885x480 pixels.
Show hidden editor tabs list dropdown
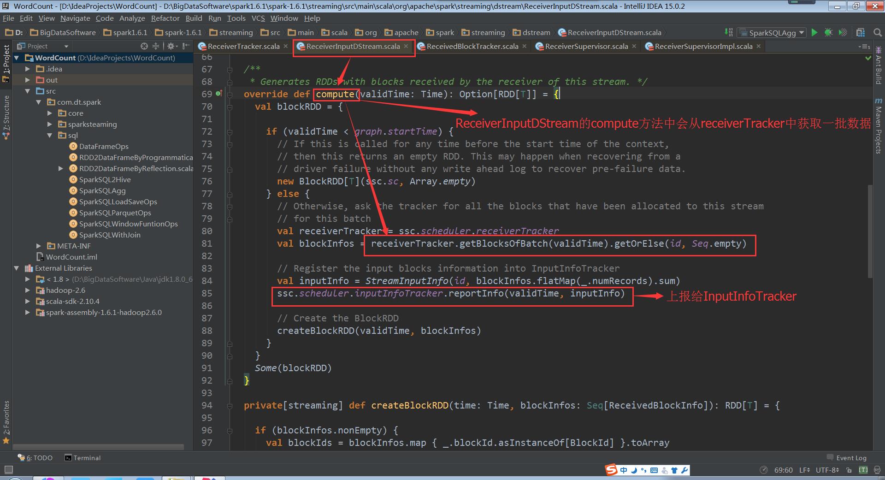(x=864, y=47)
